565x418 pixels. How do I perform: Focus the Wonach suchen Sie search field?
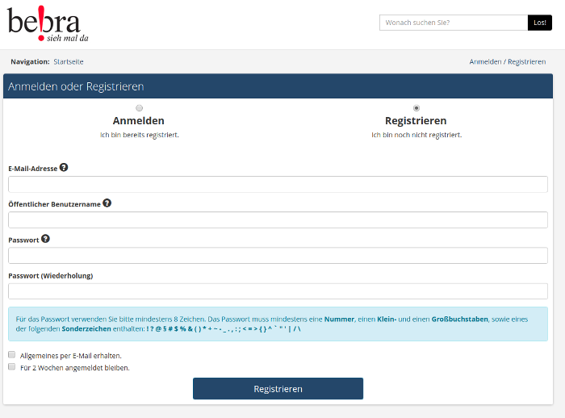pyautogui.click(x=454, y=23)
